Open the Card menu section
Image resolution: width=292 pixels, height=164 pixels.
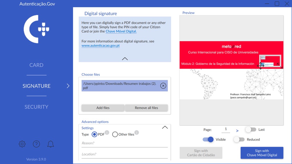[36, 65]
